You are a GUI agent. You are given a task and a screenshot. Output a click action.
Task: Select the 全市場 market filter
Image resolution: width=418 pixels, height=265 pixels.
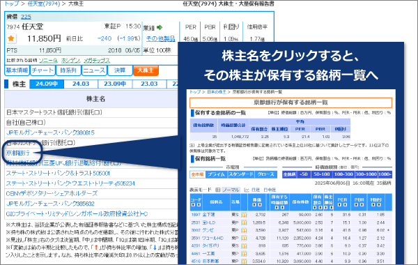(x=197, y=174)
